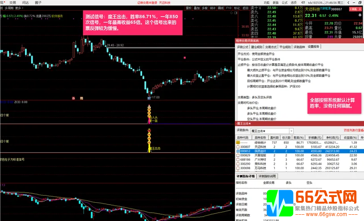Screen dimensions: 364x221
Task: Click the 统计 toolbar button
Action: point(213,8)
